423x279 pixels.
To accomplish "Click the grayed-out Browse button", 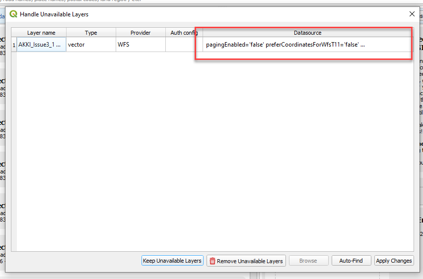I will click(309, 261).
